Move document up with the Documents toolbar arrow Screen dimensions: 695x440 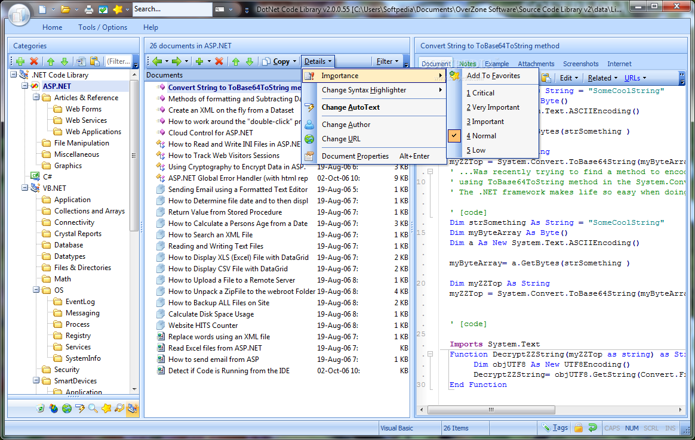point(236,61)
